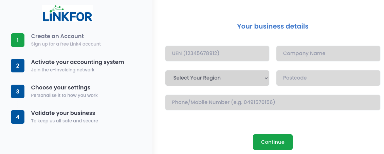Click into the Postcode field
The image size is (384, 154).
(x=328, y=78)
